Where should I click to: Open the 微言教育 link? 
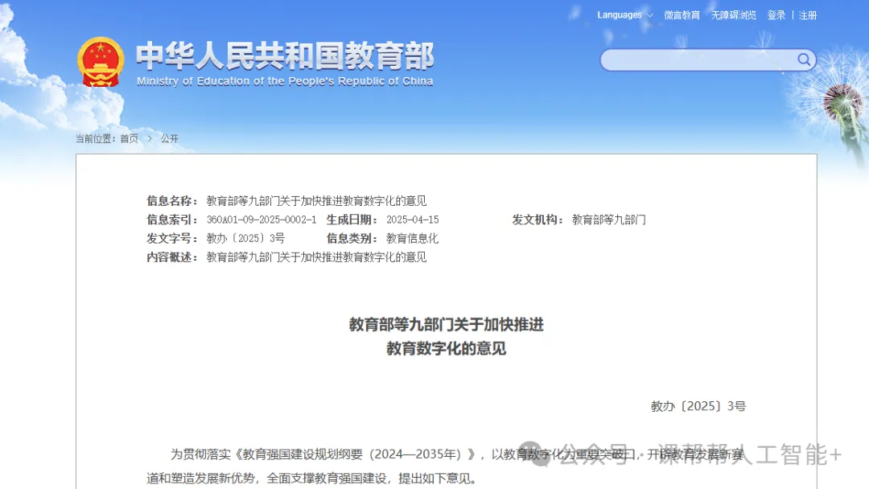click(x=682, y=15)
